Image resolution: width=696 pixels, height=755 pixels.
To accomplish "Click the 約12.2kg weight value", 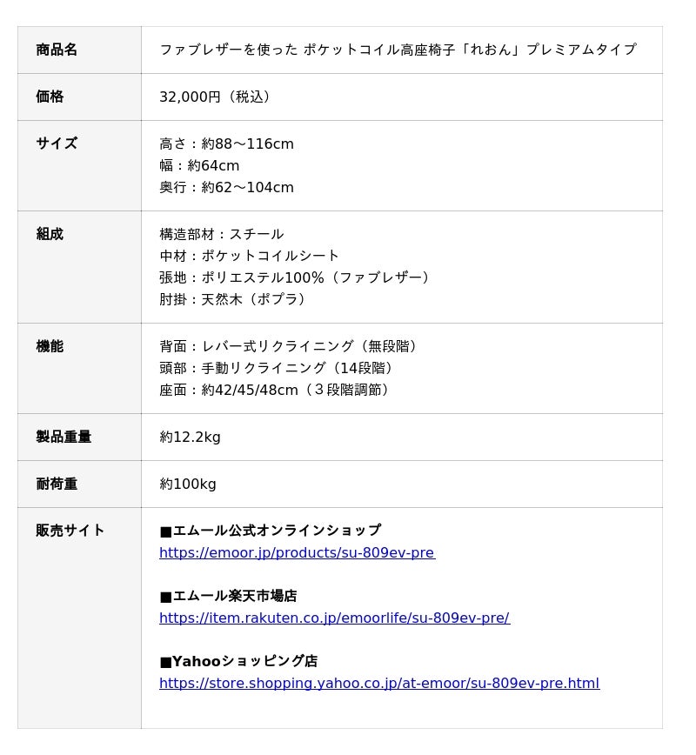I will (190, 437).
